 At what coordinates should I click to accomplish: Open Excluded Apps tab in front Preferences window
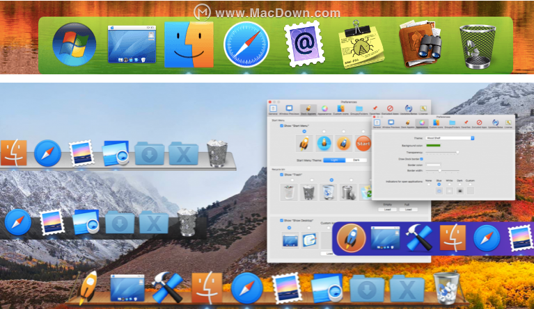479,124
